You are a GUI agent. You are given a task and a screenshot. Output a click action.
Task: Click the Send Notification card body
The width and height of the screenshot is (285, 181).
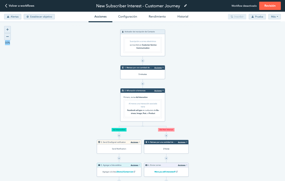119,149
